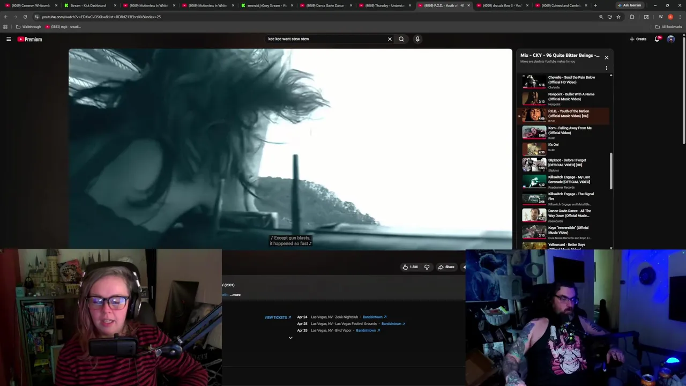
Task: Switch to Stream - Kick Dashboard tab
Action: [x=88, y=5]
